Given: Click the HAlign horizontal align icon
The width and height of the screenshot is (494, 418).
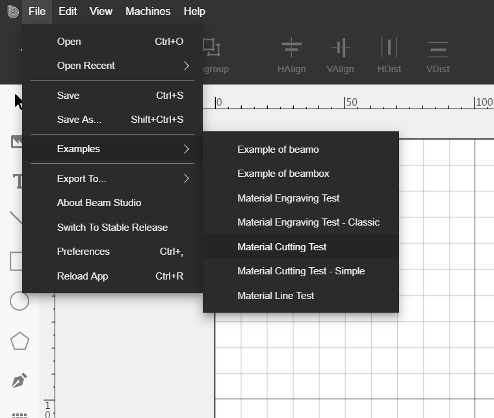Looking at the screenshot, I should (291, 49).
